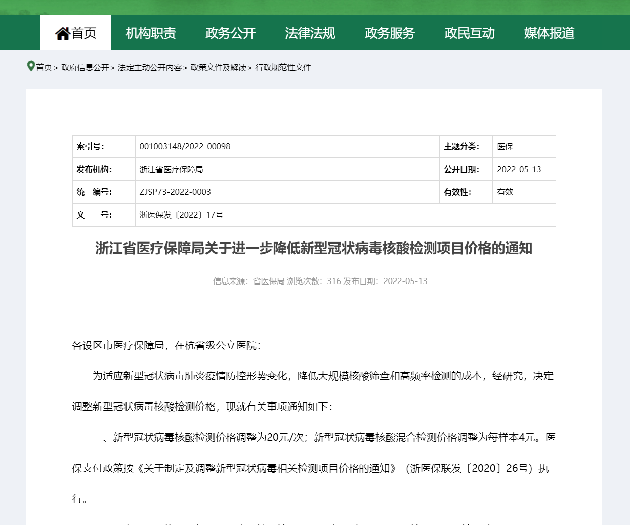Click index number 001003148/2022-00098
This screenshot has height=525, width=630.
tap(185, 146)
